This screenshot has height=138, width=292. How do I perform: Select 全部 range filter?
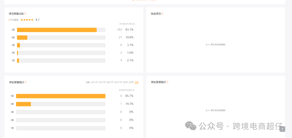tap(137, 82)
